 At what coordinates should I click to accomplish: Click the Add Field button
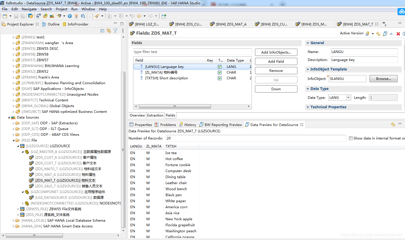click(x=276, y=61)
